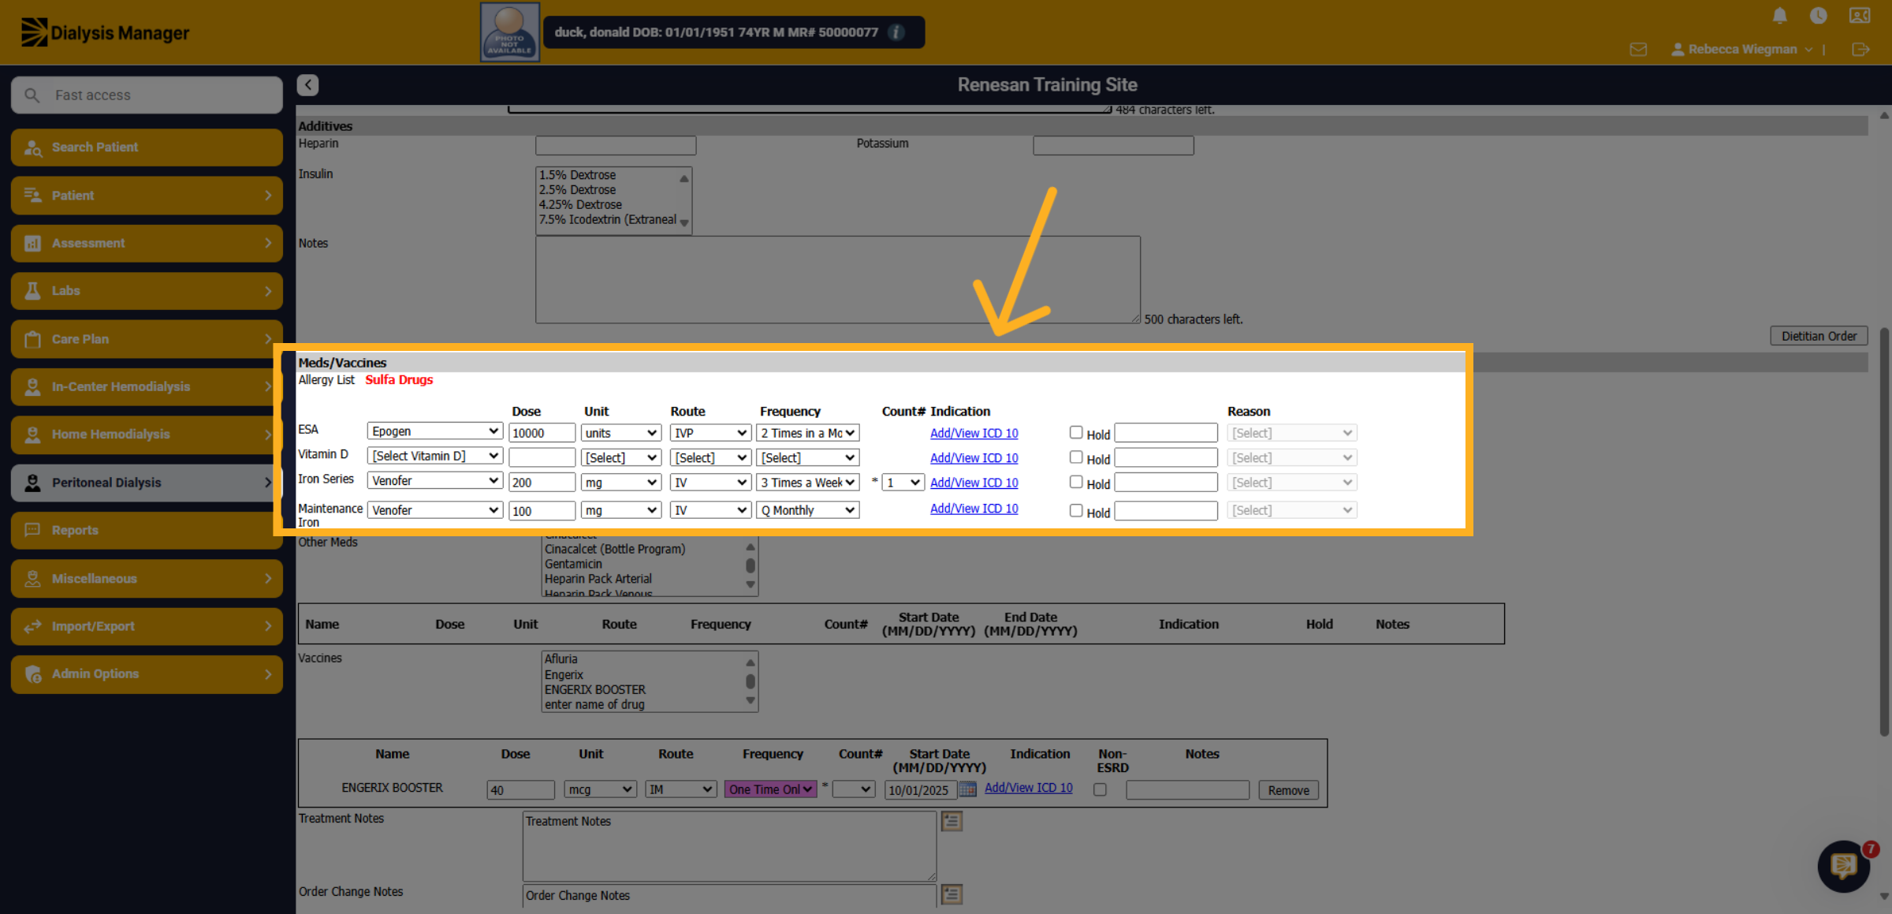The image size is (1892, 914).
Task: Expand the Select Vitamin D dropdown
Action: 434,456
